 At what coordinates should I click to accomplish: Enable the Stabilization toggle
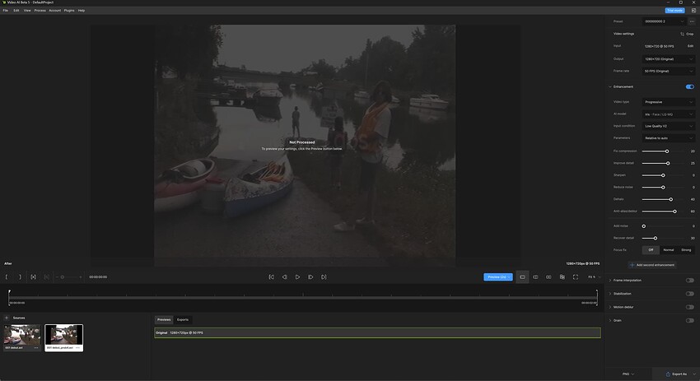point(689,294)
